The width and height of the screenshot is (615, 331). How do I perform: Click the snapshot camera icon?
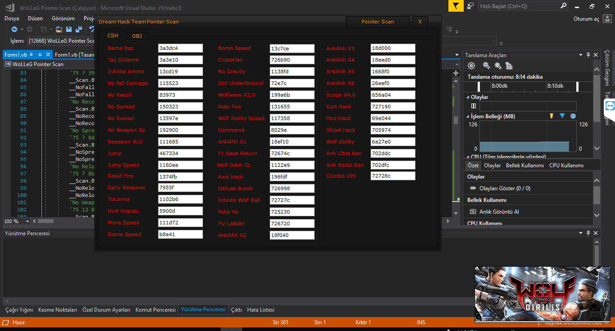[473, 211]
